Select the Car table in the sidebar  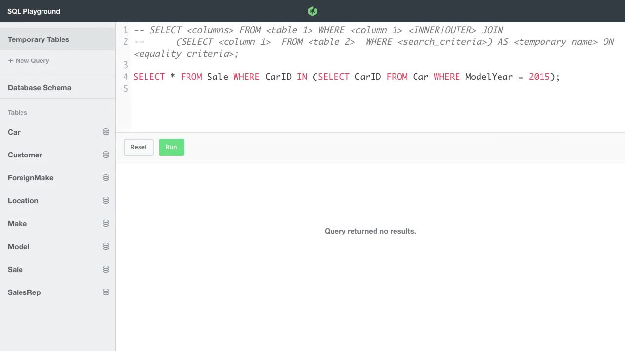tap(14, 132)
